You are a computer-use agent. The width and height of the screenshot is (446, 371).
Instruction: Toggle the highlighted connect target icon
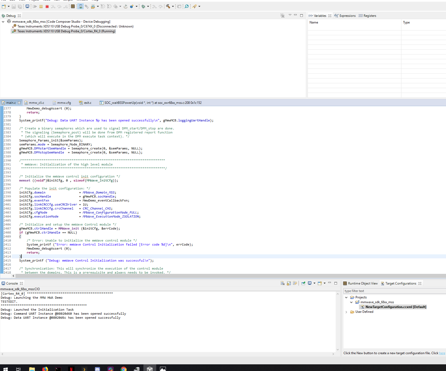(80, 6)
